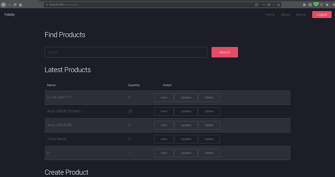The image size is (335, 177).
Task: Click the product Name search field
Action: [x=126, y=52]
